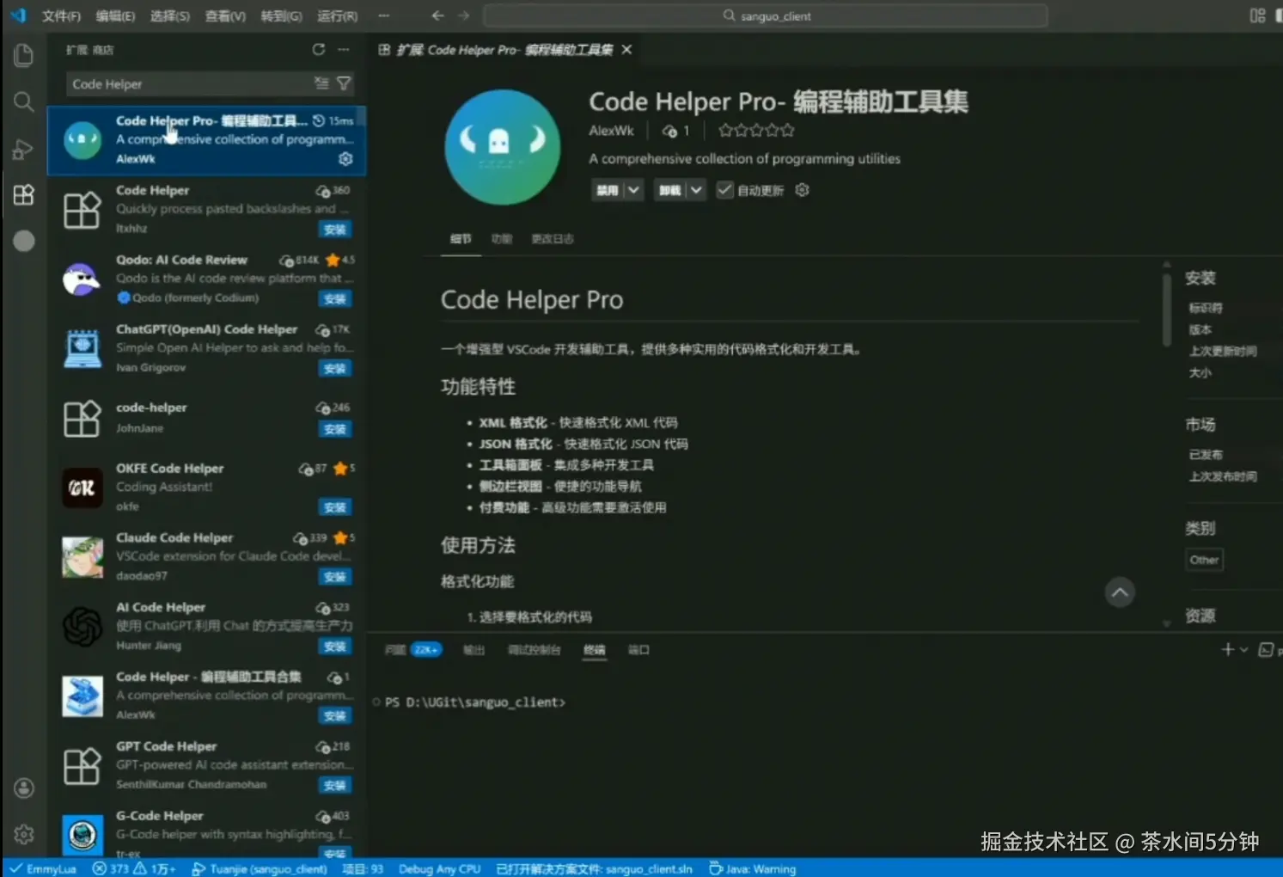This screenshot has height=877, width=1283.
Task: Click the customize layout icon at top right
Action: [x=1256, y=15]
